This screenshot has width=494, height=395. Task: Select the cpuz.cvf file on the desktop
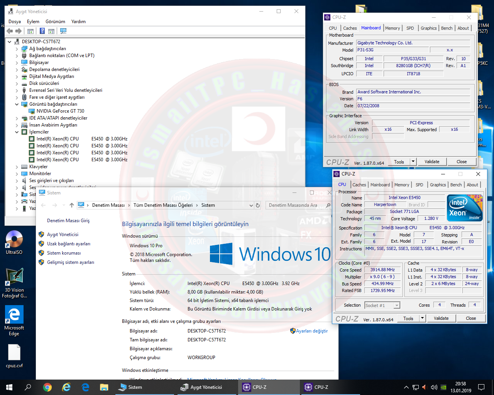point(14,356)
